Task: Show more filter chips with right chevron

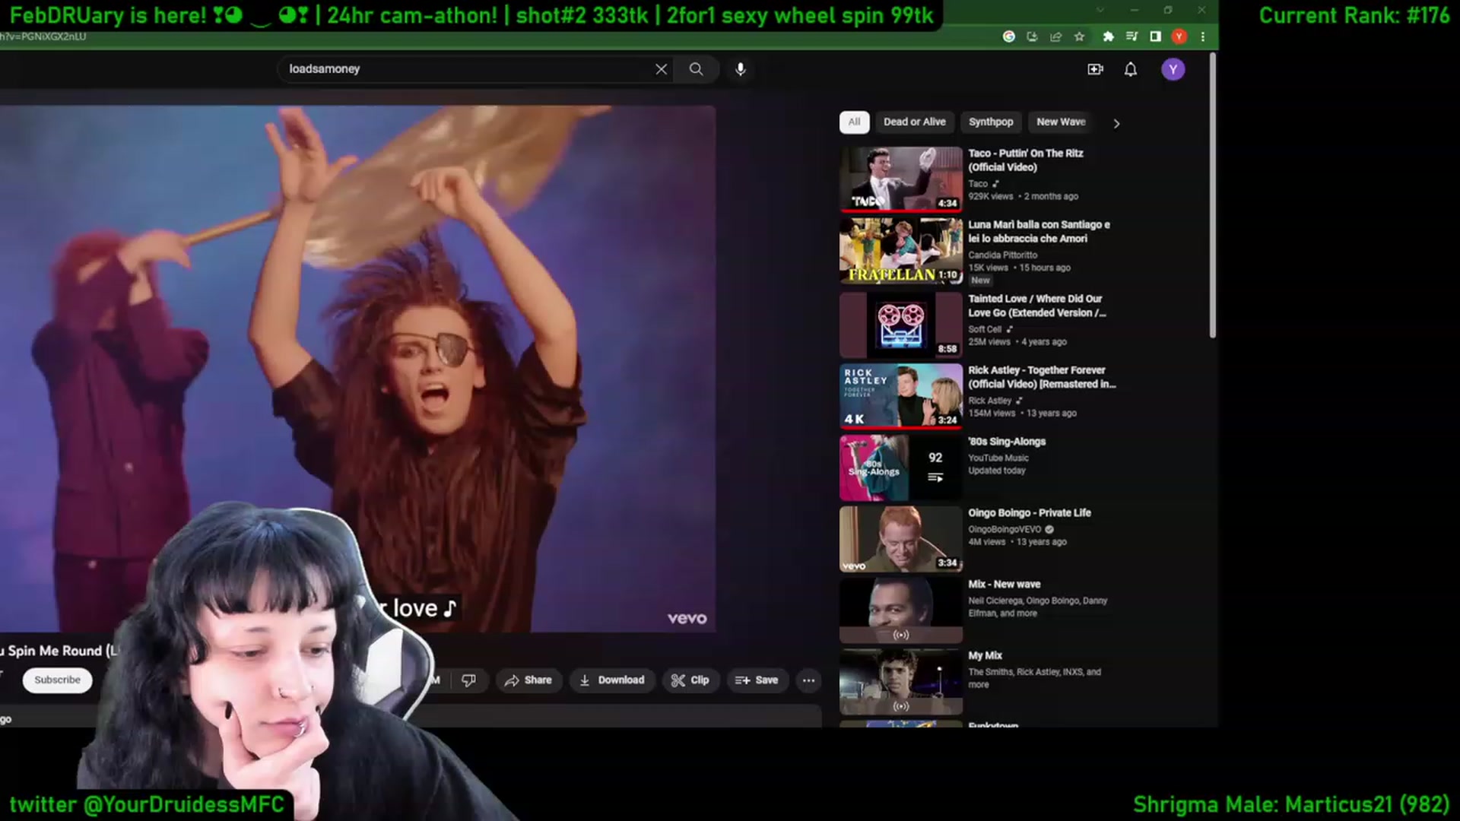Action: [1116, 123]
